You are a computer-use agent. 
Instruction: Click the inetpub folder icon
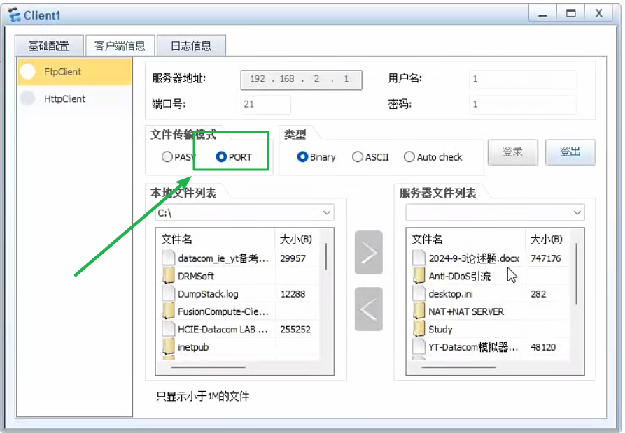pyautogui.click(x=169, y=346)
